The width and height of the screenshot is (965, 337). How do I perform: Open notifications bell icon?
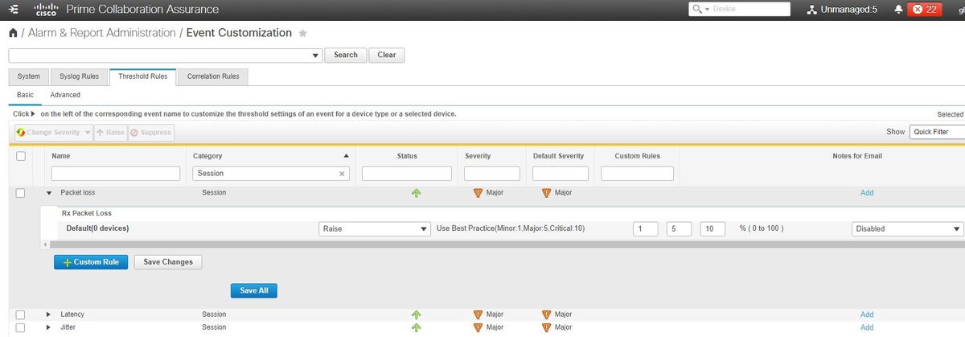coord(898,10)
